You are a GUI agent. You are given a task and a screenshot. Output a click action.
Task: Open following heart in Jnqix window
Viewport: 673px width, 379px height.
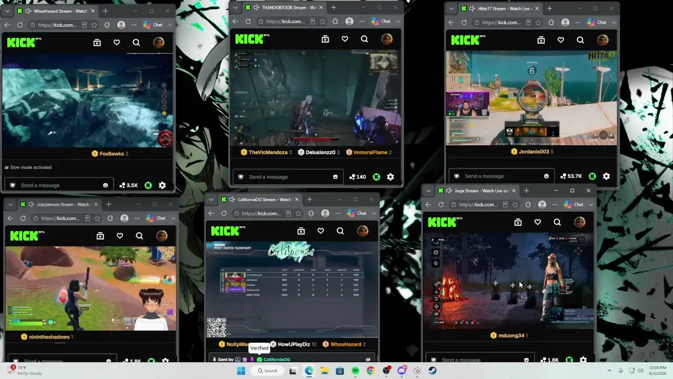(x=537, y=222)
